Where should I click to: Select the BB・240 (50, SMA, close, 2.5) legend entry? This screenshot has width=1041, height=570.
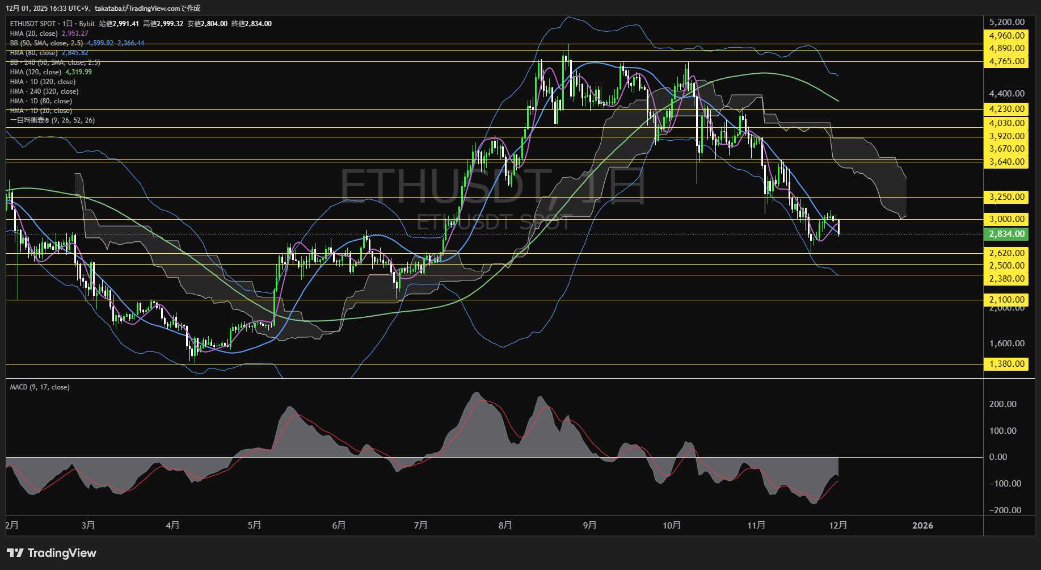pos(54,62)
